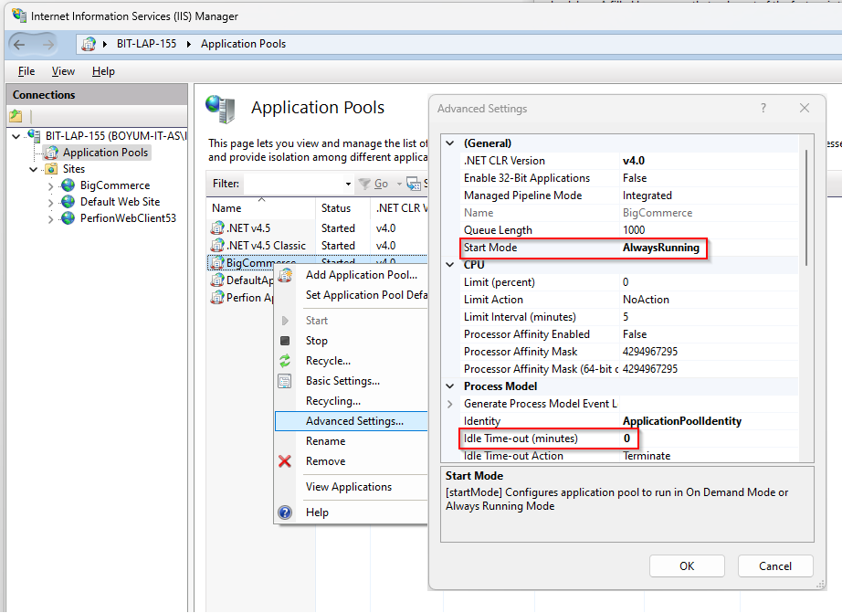Click the .NET v4.5 Classic pool icon
Viewport: 842px width, 613px height.
217,246
